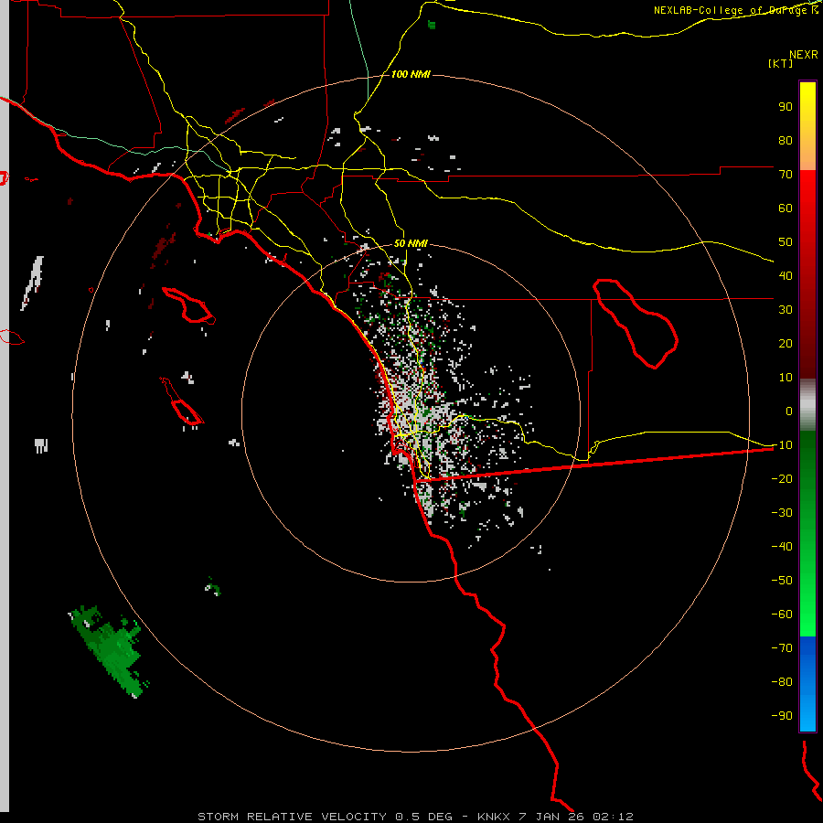Click the 60 value on the velocity scale

[x=786, y=208]
